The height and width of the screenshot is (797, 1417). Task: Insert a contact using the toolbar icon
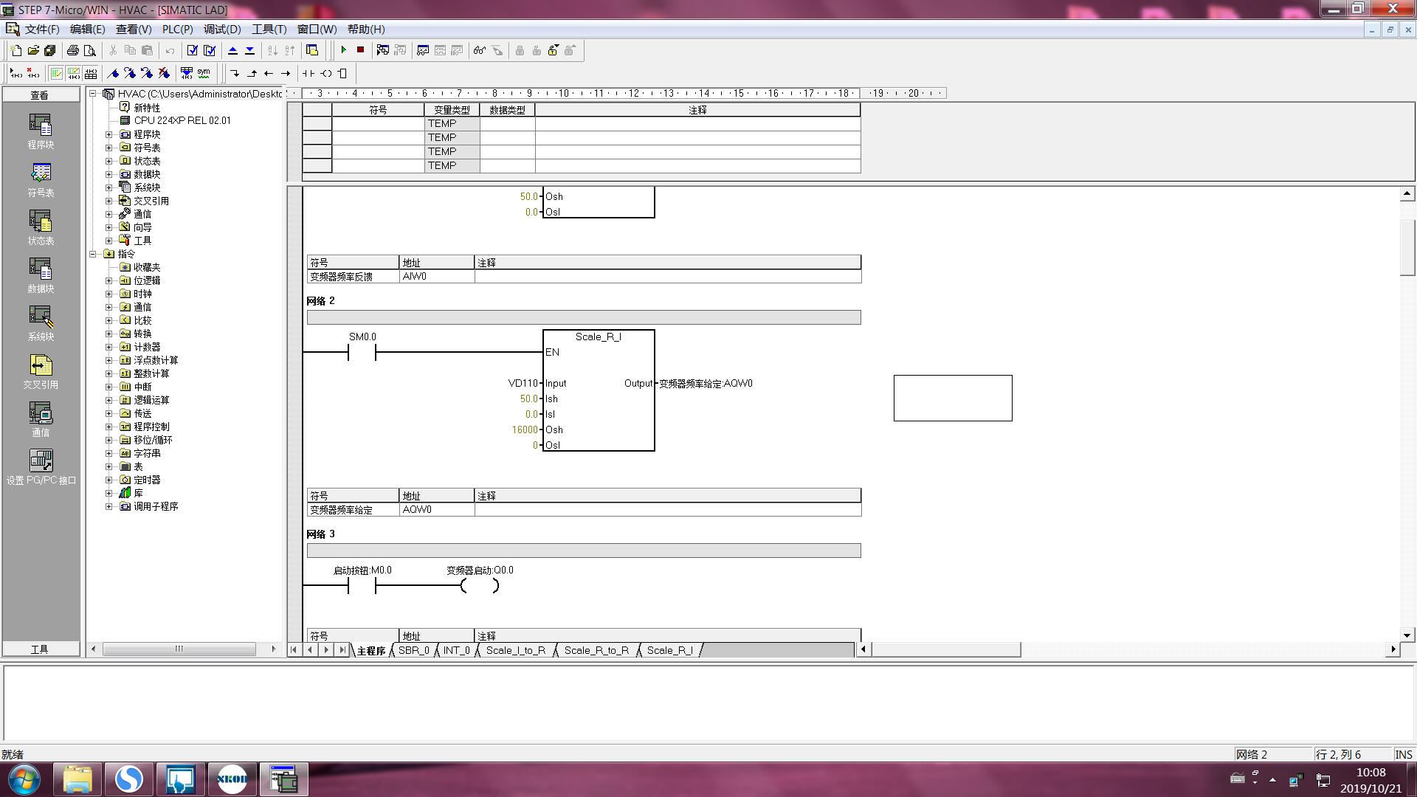click(x=308, y=73)
